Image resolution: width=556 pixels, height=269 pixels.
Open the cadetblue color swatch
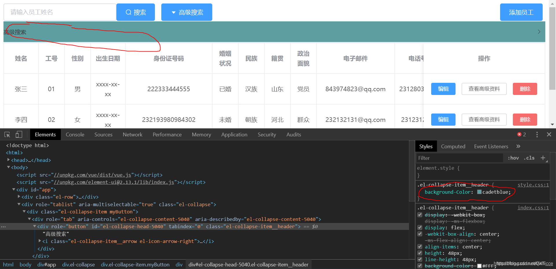coord(479,192)
